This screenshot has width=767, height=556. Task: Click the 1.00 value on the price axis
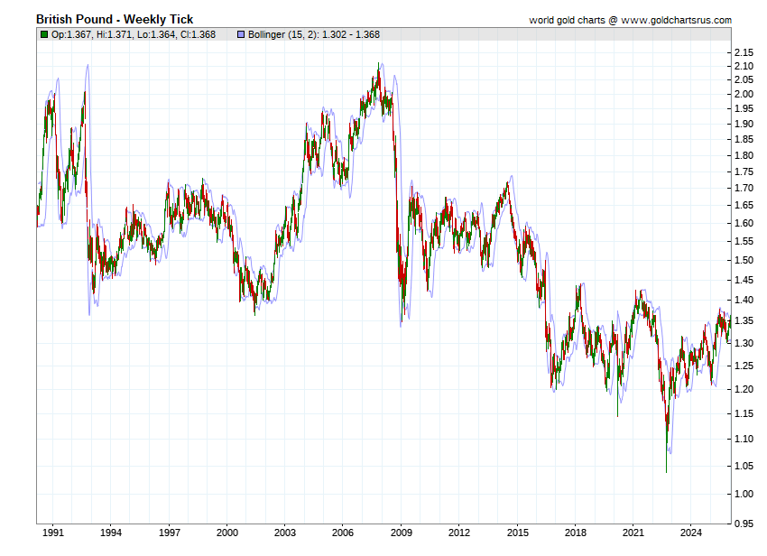pos(744,494)
